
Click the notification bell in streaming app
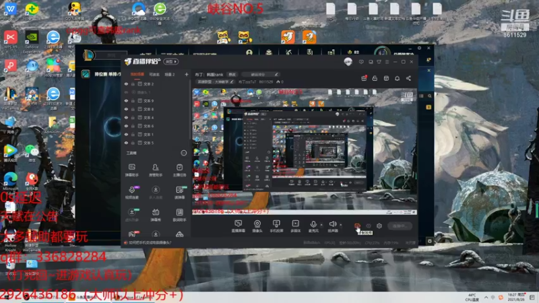pos(397,78)
